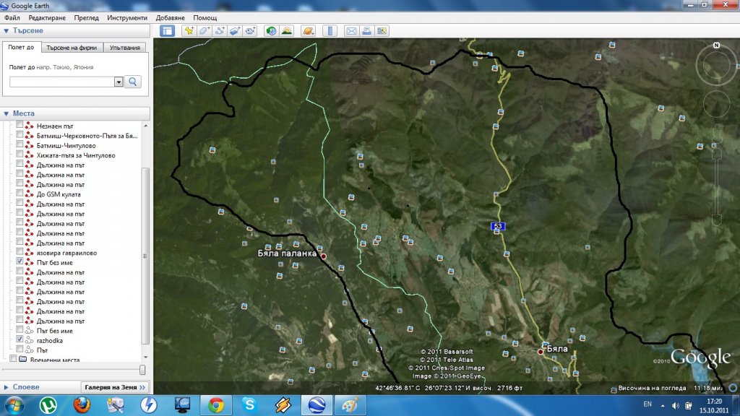Open the Редактиране menu
The height and width of the screenshot is (416, 740).
click(x=47, y=18)
